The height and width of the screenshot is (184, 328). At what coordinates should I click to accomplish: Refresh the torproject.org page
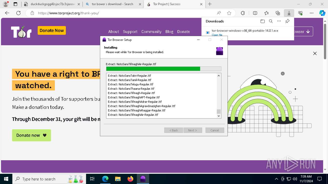pyautogui.click(x=18, y=13)
